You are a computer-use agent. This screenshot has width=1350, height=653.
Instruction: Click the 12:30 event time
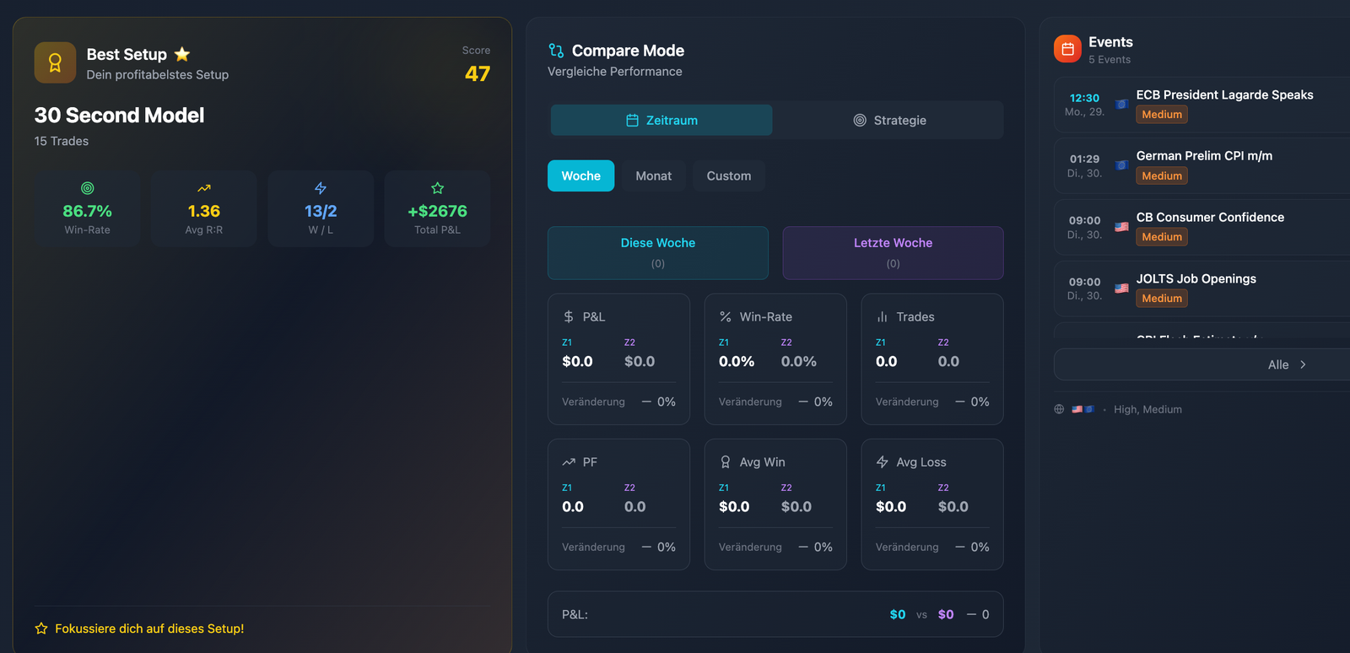click(x=1084, y=98)
